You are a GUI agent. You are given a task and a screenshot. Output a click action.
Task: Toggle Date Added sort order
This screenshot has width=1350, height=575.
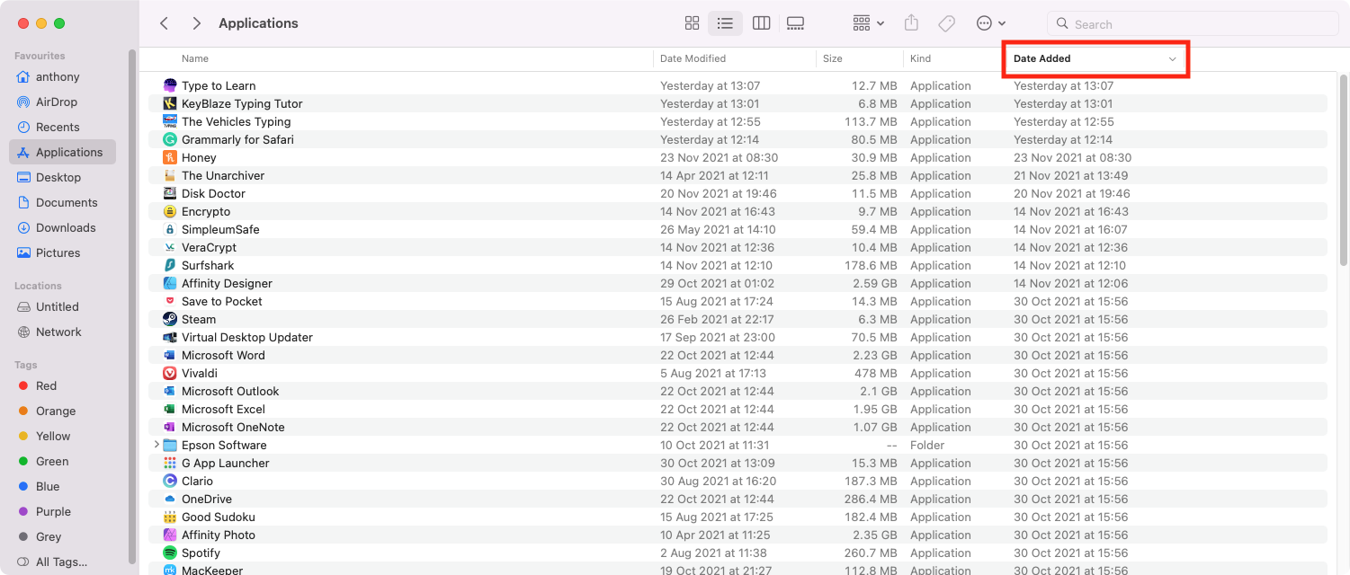click(x=1095, y=58)
